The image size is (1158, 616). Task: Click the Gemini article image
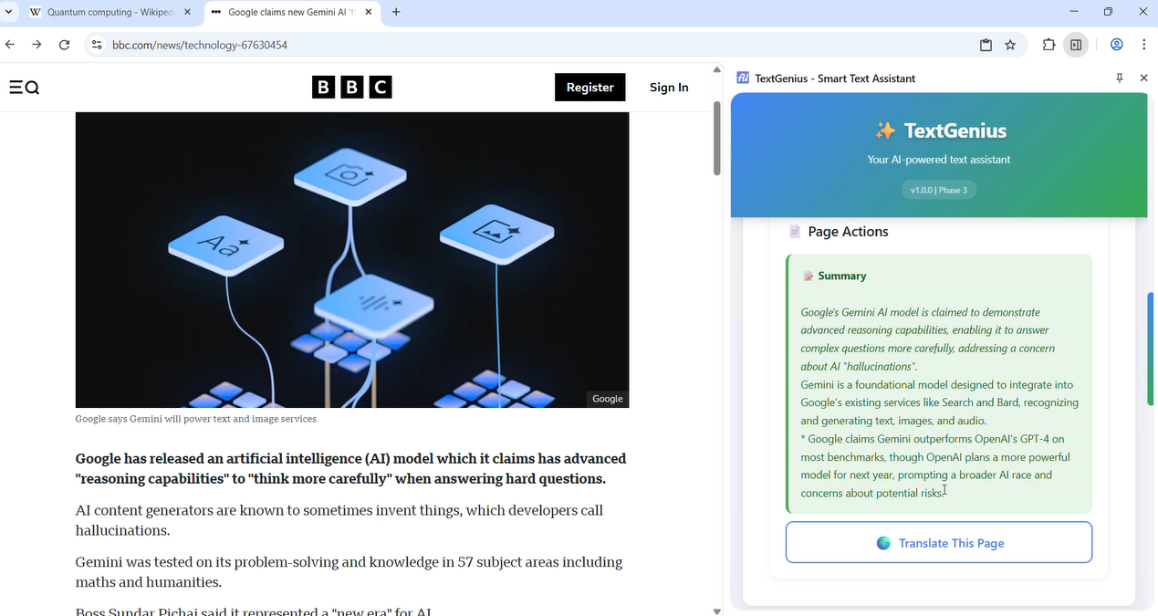[x=352, y=260]
